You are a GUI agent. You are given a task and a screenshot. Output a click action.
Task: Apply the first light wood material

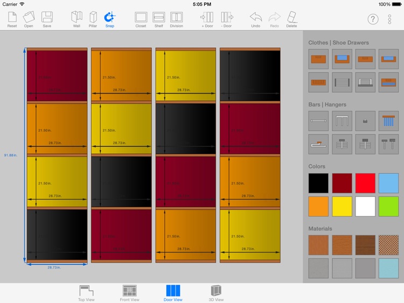tap(318, 245)
